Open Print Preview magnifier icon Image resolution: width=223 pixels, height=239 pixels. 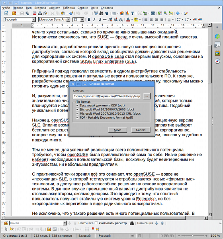45,14
